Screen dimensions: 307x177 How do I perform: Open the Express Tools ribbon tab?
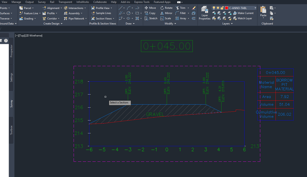(142, 2)
